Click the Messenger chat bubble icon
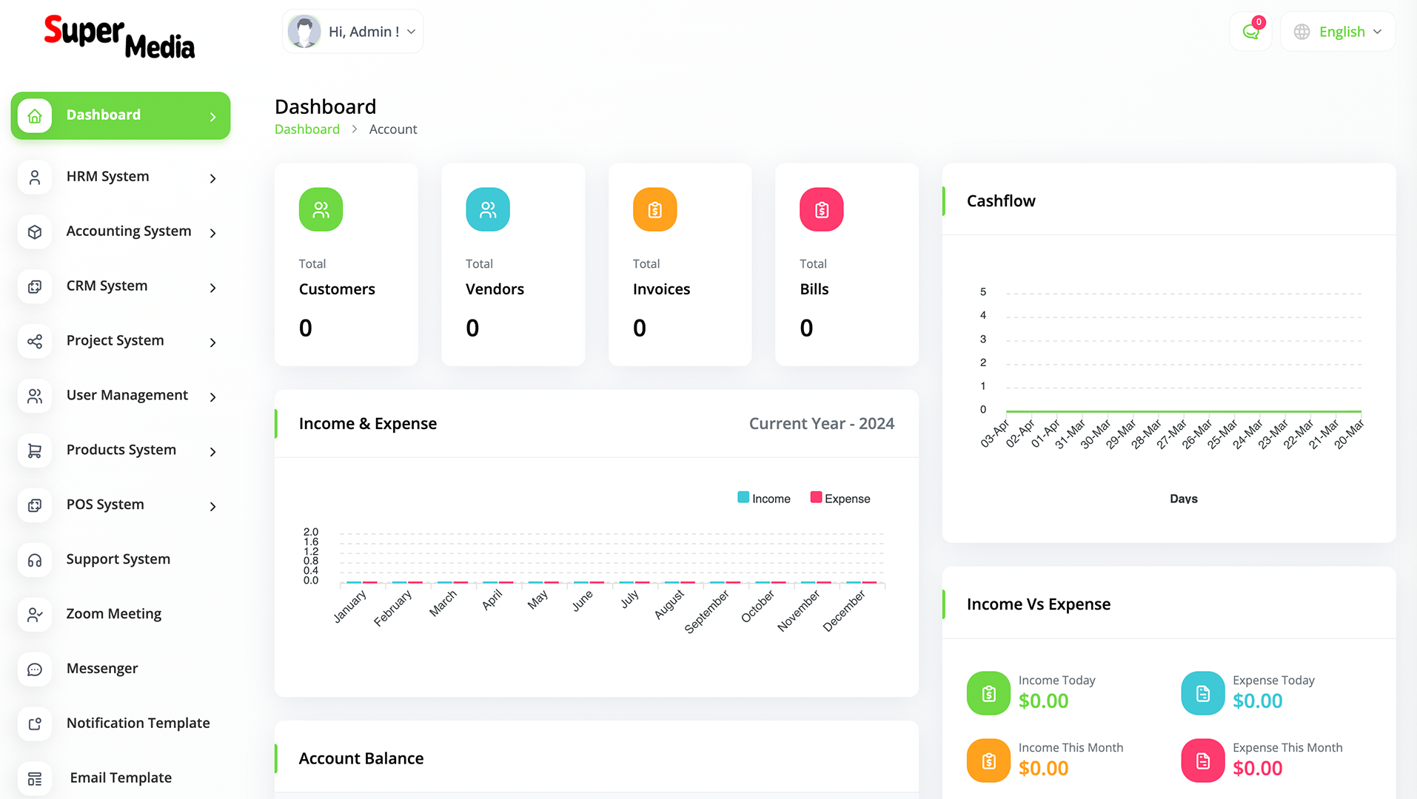 [35, 670]
